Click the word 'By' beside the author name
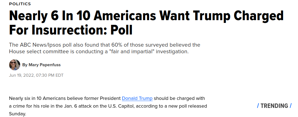Image resolution: width=298 pixels, height=117 pixels. pos(25,65)
